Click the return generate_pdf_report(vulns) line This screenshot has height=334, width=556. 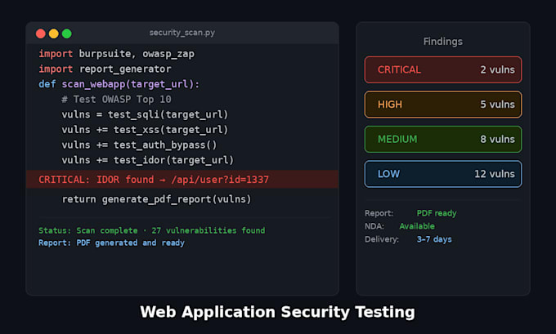pyautogui.click(x=156, y=199)
